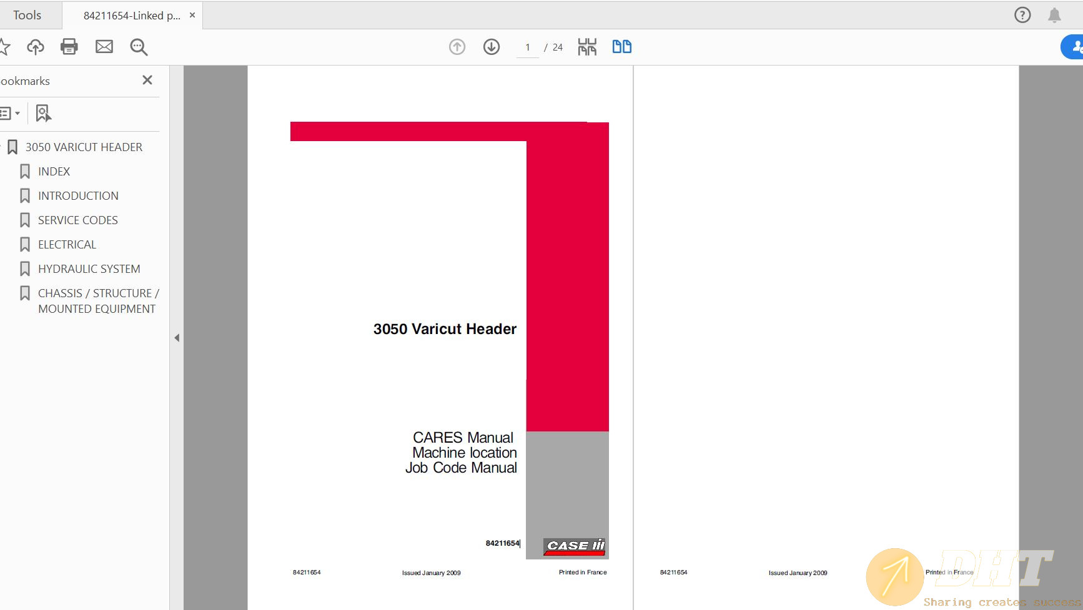
Task: Go to next page arrow
Action: point(492,47)
